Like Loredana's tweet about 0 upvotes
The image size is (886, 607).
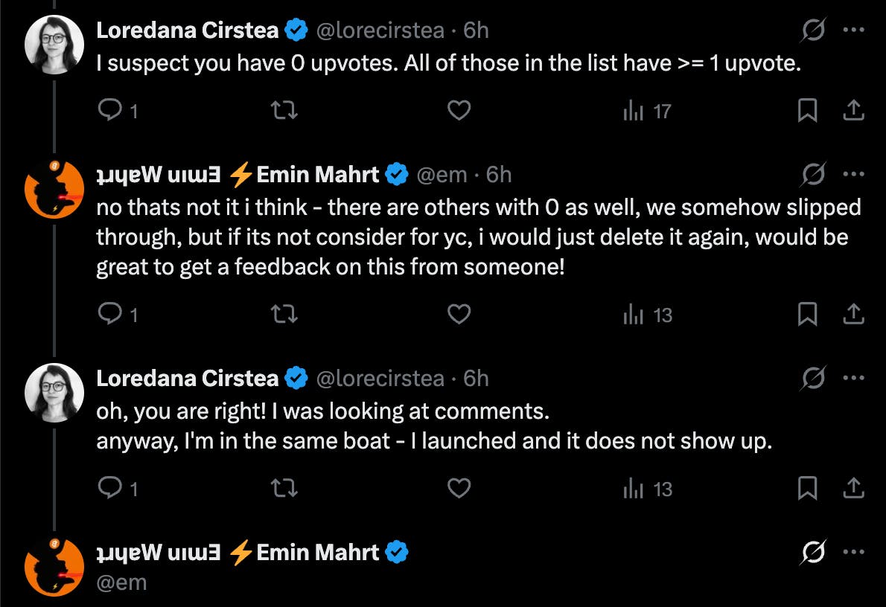[x=459, y=111]
